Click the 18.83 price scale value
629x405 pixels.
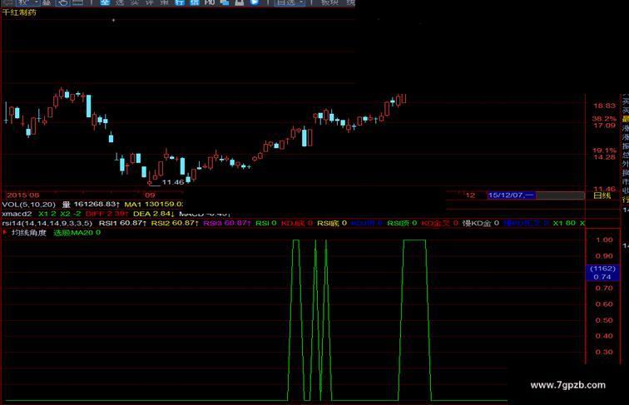tap(604, 106)
